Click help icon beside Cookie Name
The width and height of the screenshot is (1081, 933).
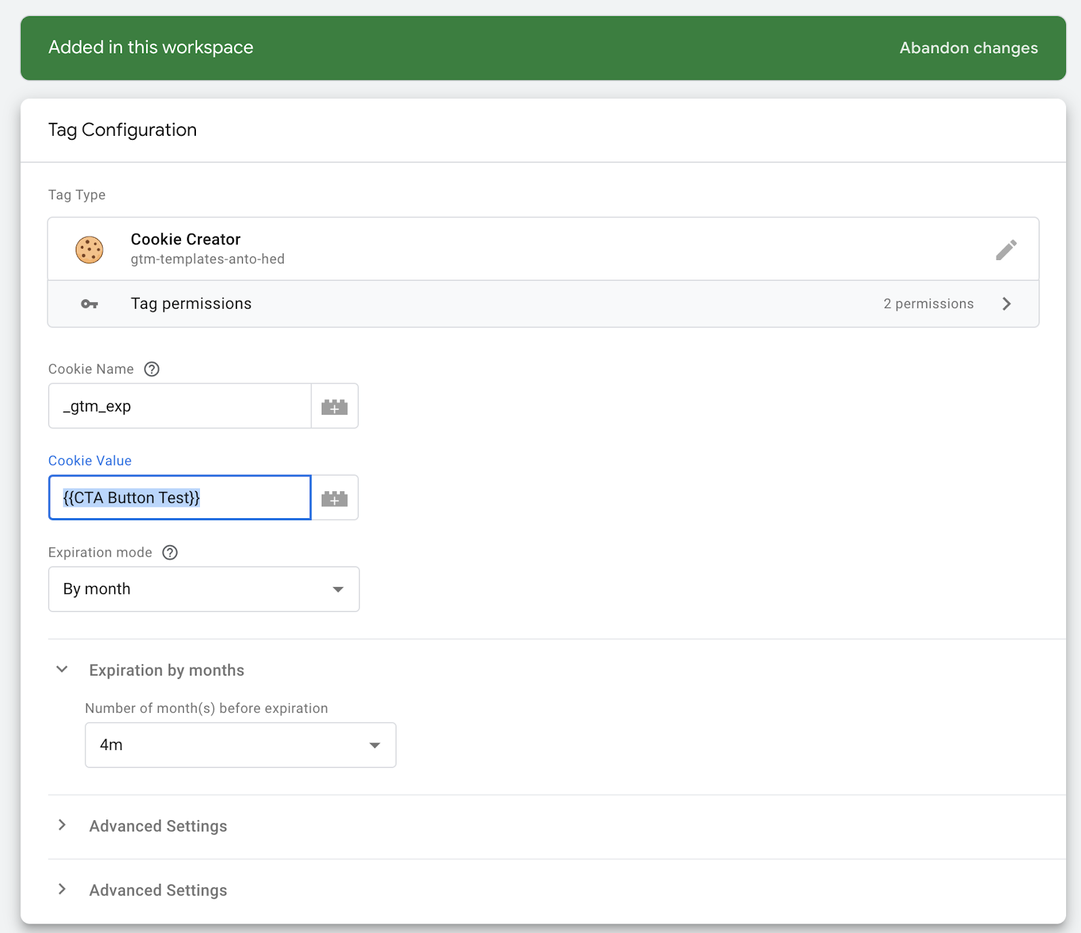pos(152,369)
